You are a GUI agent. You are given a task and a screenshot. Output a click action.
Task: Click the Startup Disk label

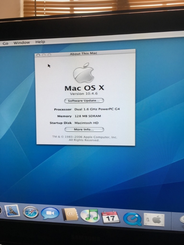[x=60, y=123]
